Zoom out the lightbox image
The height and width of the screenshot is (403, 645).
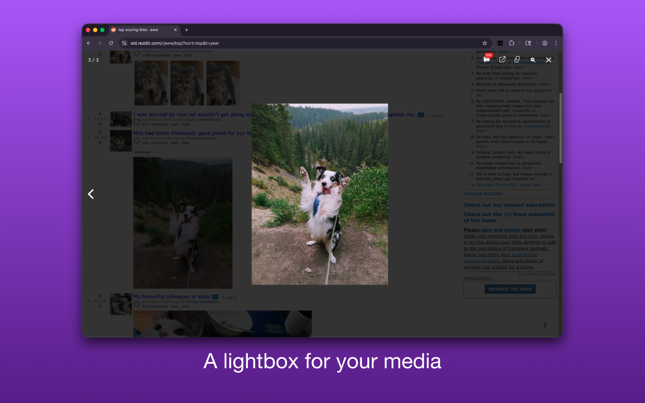click(533, 60)
